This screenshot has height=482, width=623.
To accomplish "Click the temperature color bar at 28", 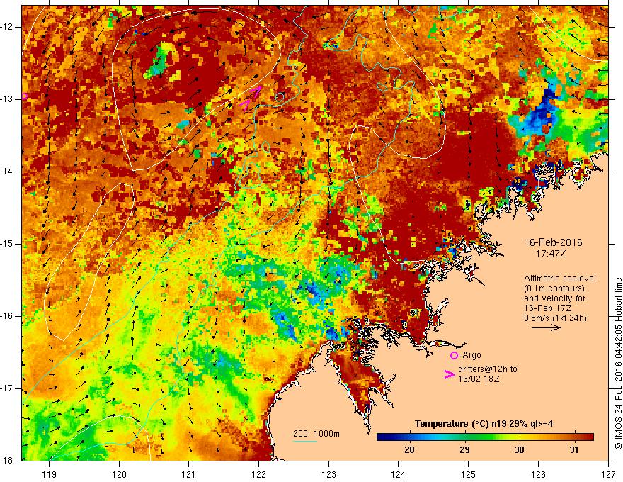I will pyautogui.click(x=409, y=437).
